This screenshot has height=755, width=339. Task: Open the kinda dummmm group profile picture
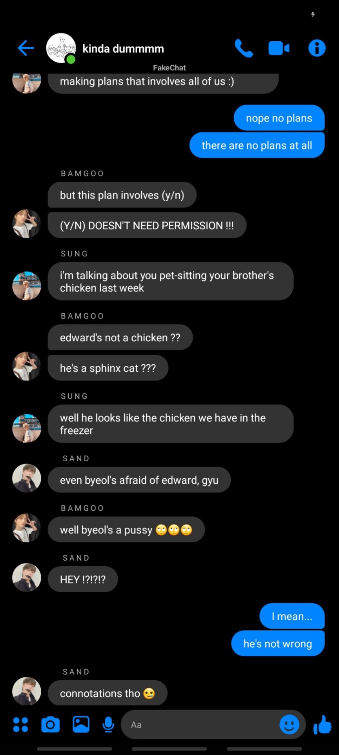pos(61,48)
